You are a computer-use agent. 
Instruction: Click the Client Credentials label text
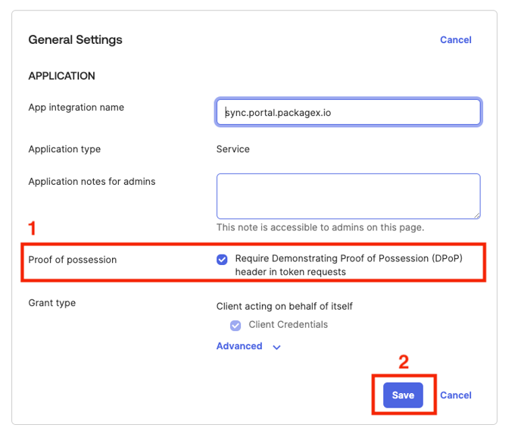pos(289,325)
